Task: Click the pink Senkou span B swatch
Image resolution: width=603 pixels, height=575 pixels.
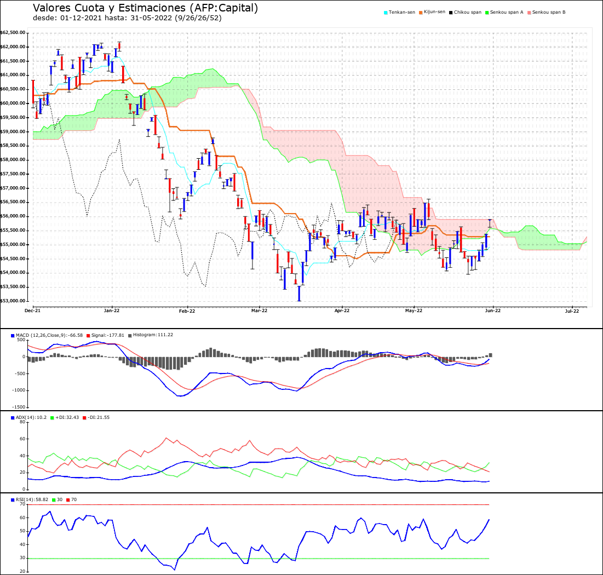Action: [529, 13]
